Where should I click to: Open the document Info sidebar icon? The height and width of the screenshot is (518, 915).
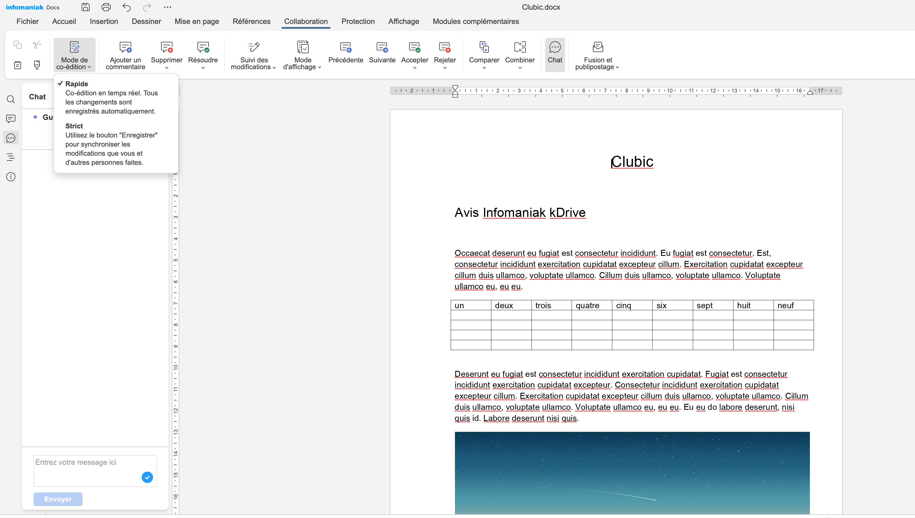[11, 177]
